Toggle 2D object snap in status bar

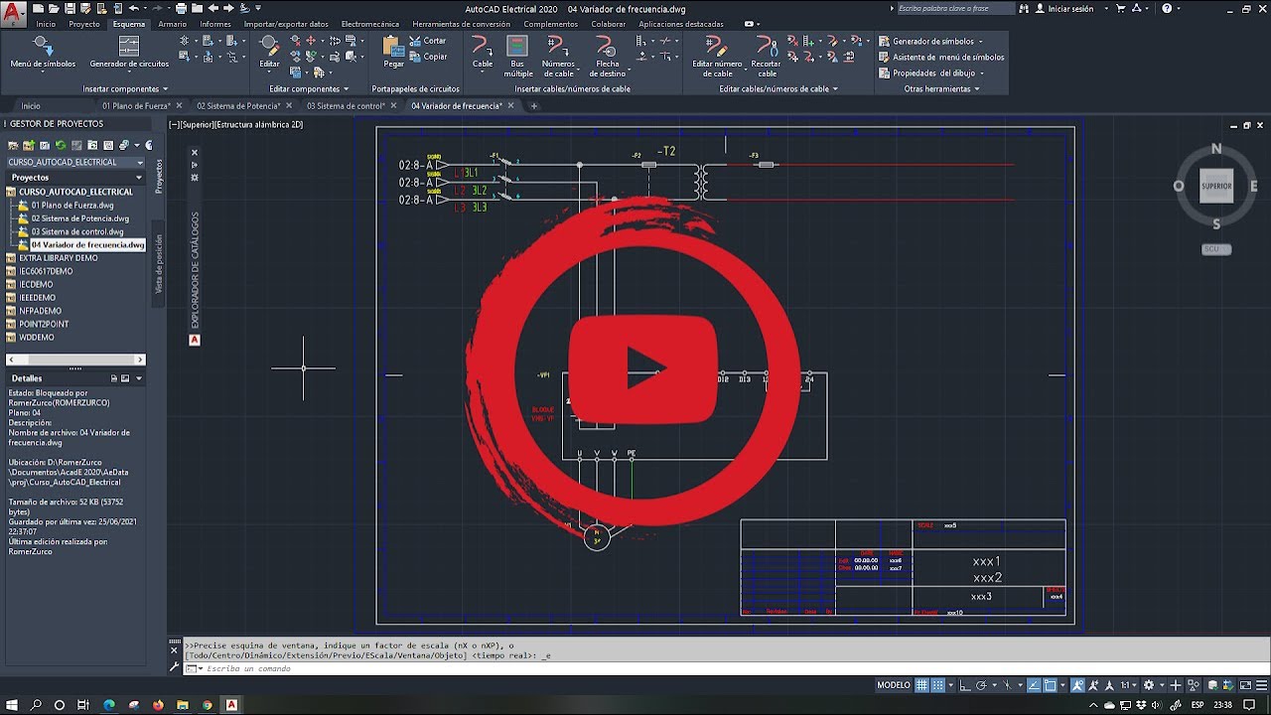1050,685
